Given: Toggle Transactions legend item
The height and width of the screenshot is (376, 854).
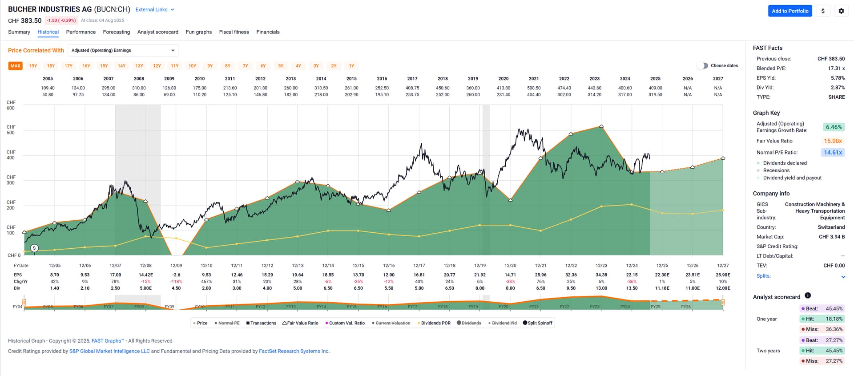Looking at the screenshot, I should [261, 323].
